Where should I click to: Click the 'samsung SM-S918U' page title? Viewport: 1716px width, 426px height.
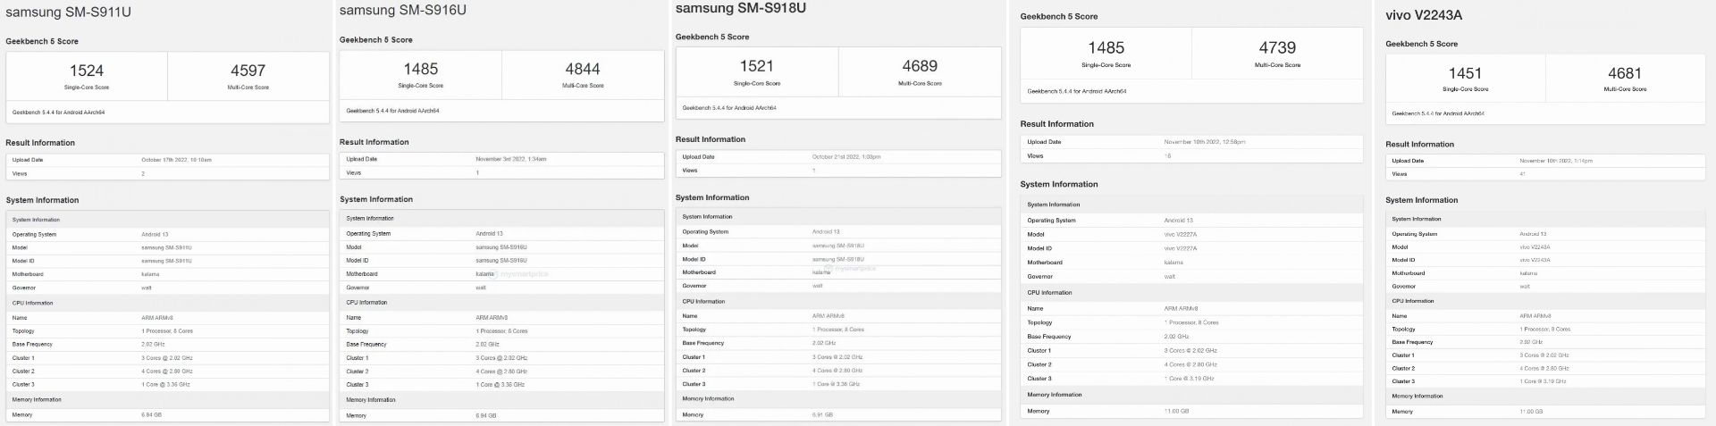click(741, 8)
